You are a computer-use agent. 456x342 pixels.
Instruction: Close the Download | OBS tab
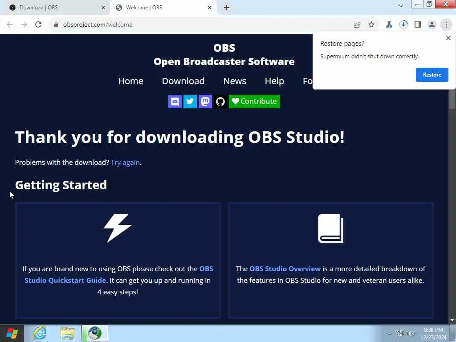tap(103, 8)
